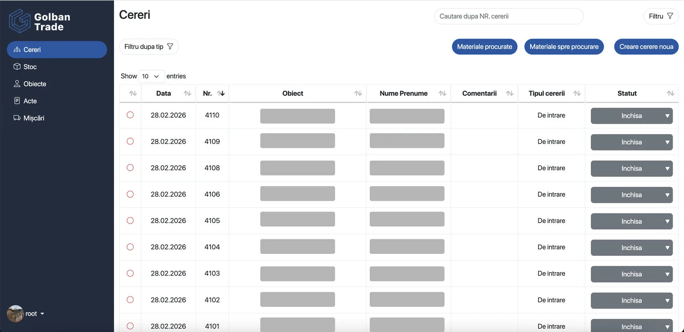Open status dropdown for request 4104
The image size is (684, 332).
tap(631, 248)
